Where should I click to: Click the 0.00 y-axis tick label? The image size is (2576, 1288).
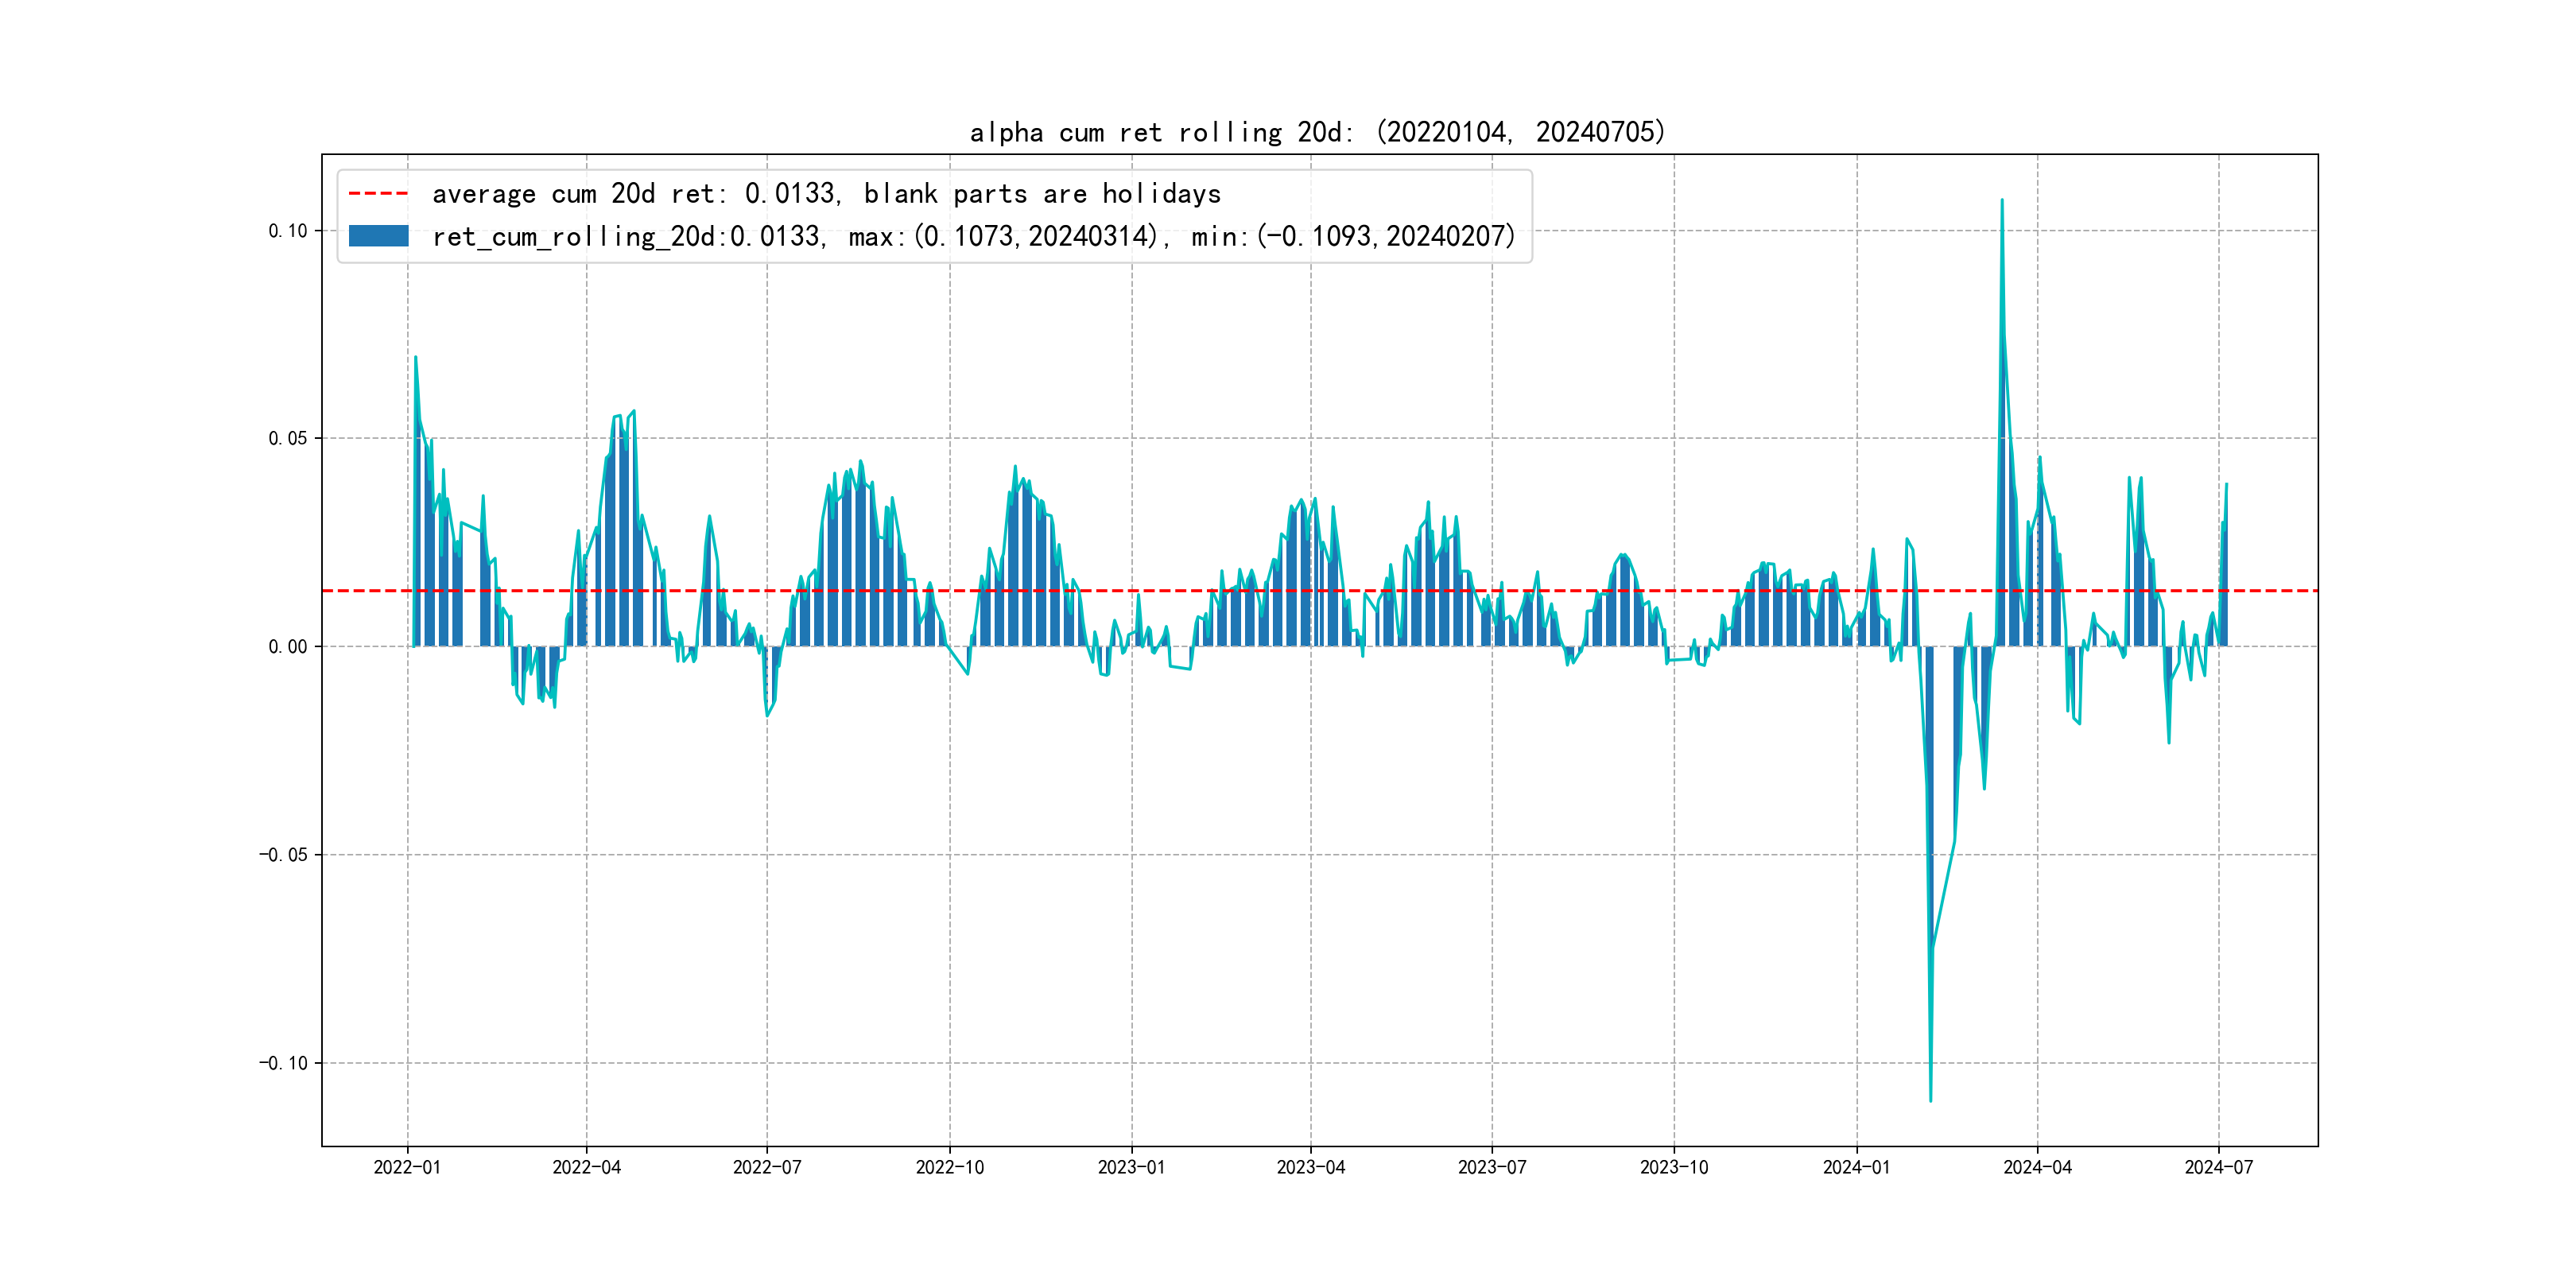point(288,647)
